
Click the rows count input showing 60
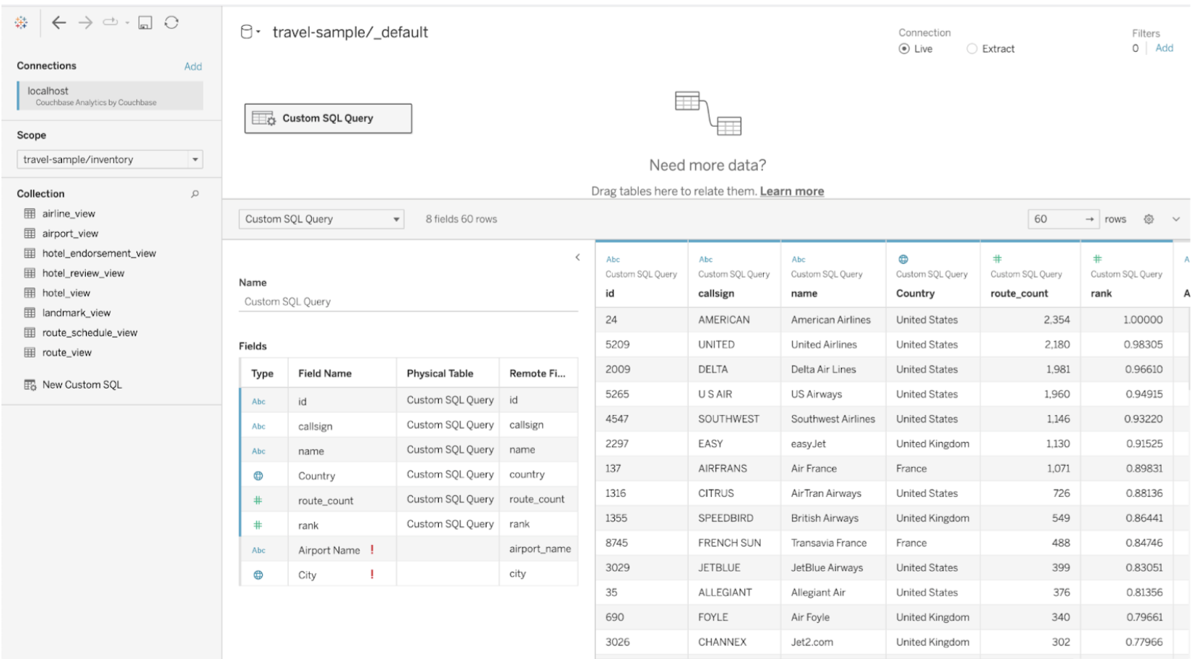tap(1054, 219)
